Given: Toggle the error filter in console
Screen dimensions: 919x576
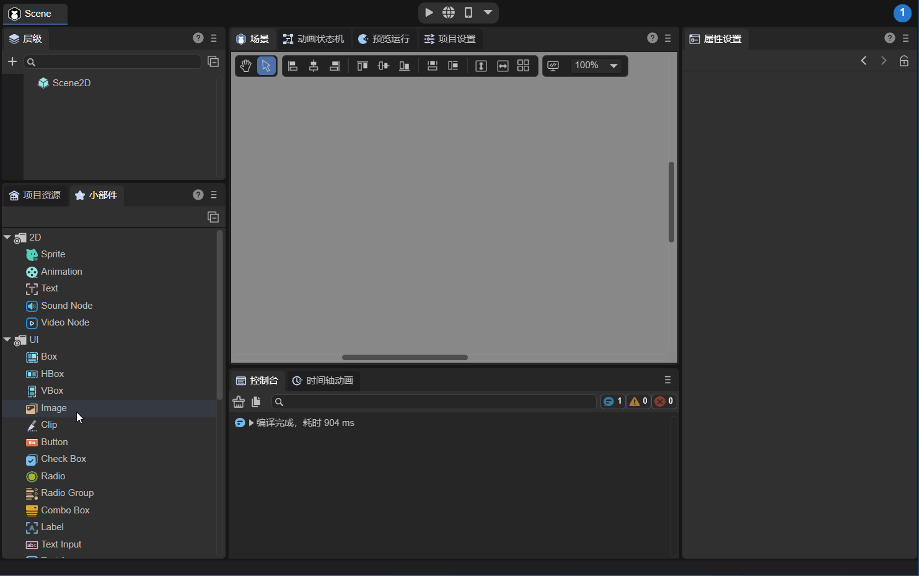Looking at the screenshot, I should point(664,401).
